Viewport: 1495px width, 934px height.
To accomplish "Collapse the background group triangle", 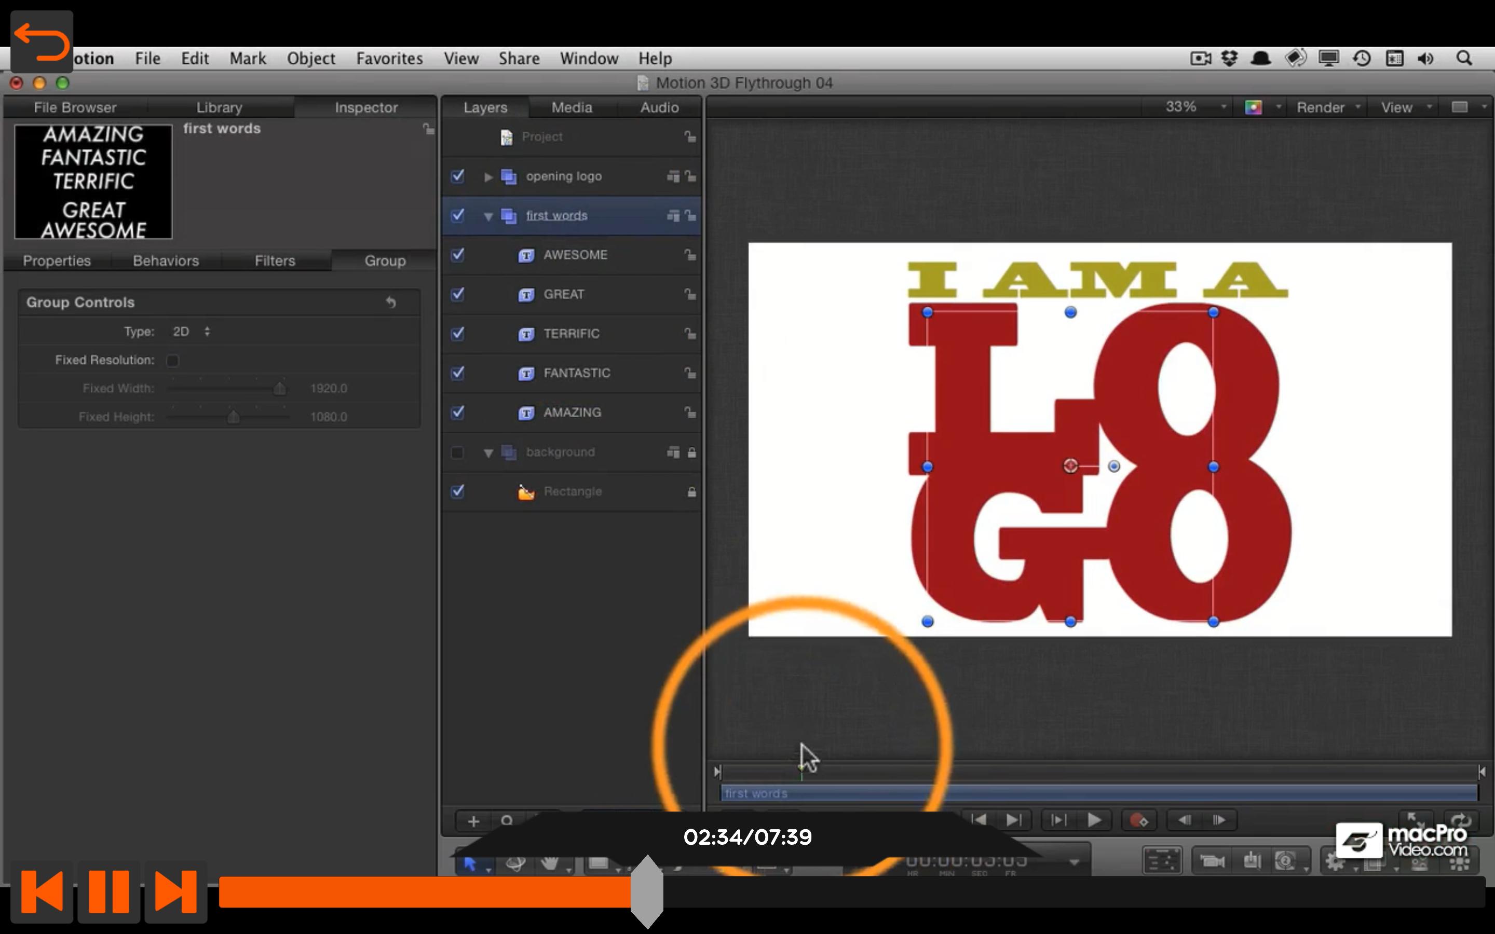I will coord(488,453).
